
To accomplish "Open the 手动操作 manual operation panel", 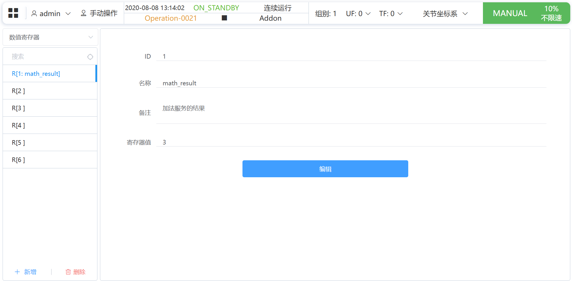I will click(x=99, y=14).
